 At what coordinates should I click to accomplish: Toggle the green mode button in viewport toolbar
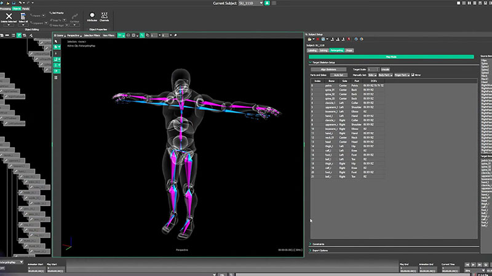121,35
